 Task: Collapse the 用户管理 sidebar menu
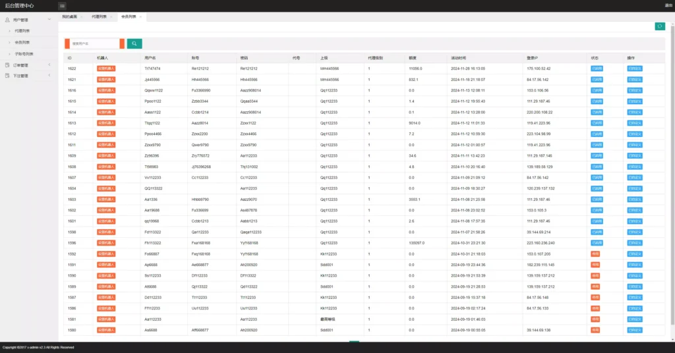tap(51, 20)
